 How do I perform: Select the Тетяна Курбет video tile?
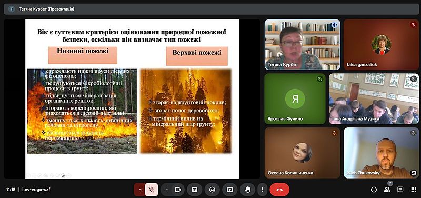click(x=302, y=45)
